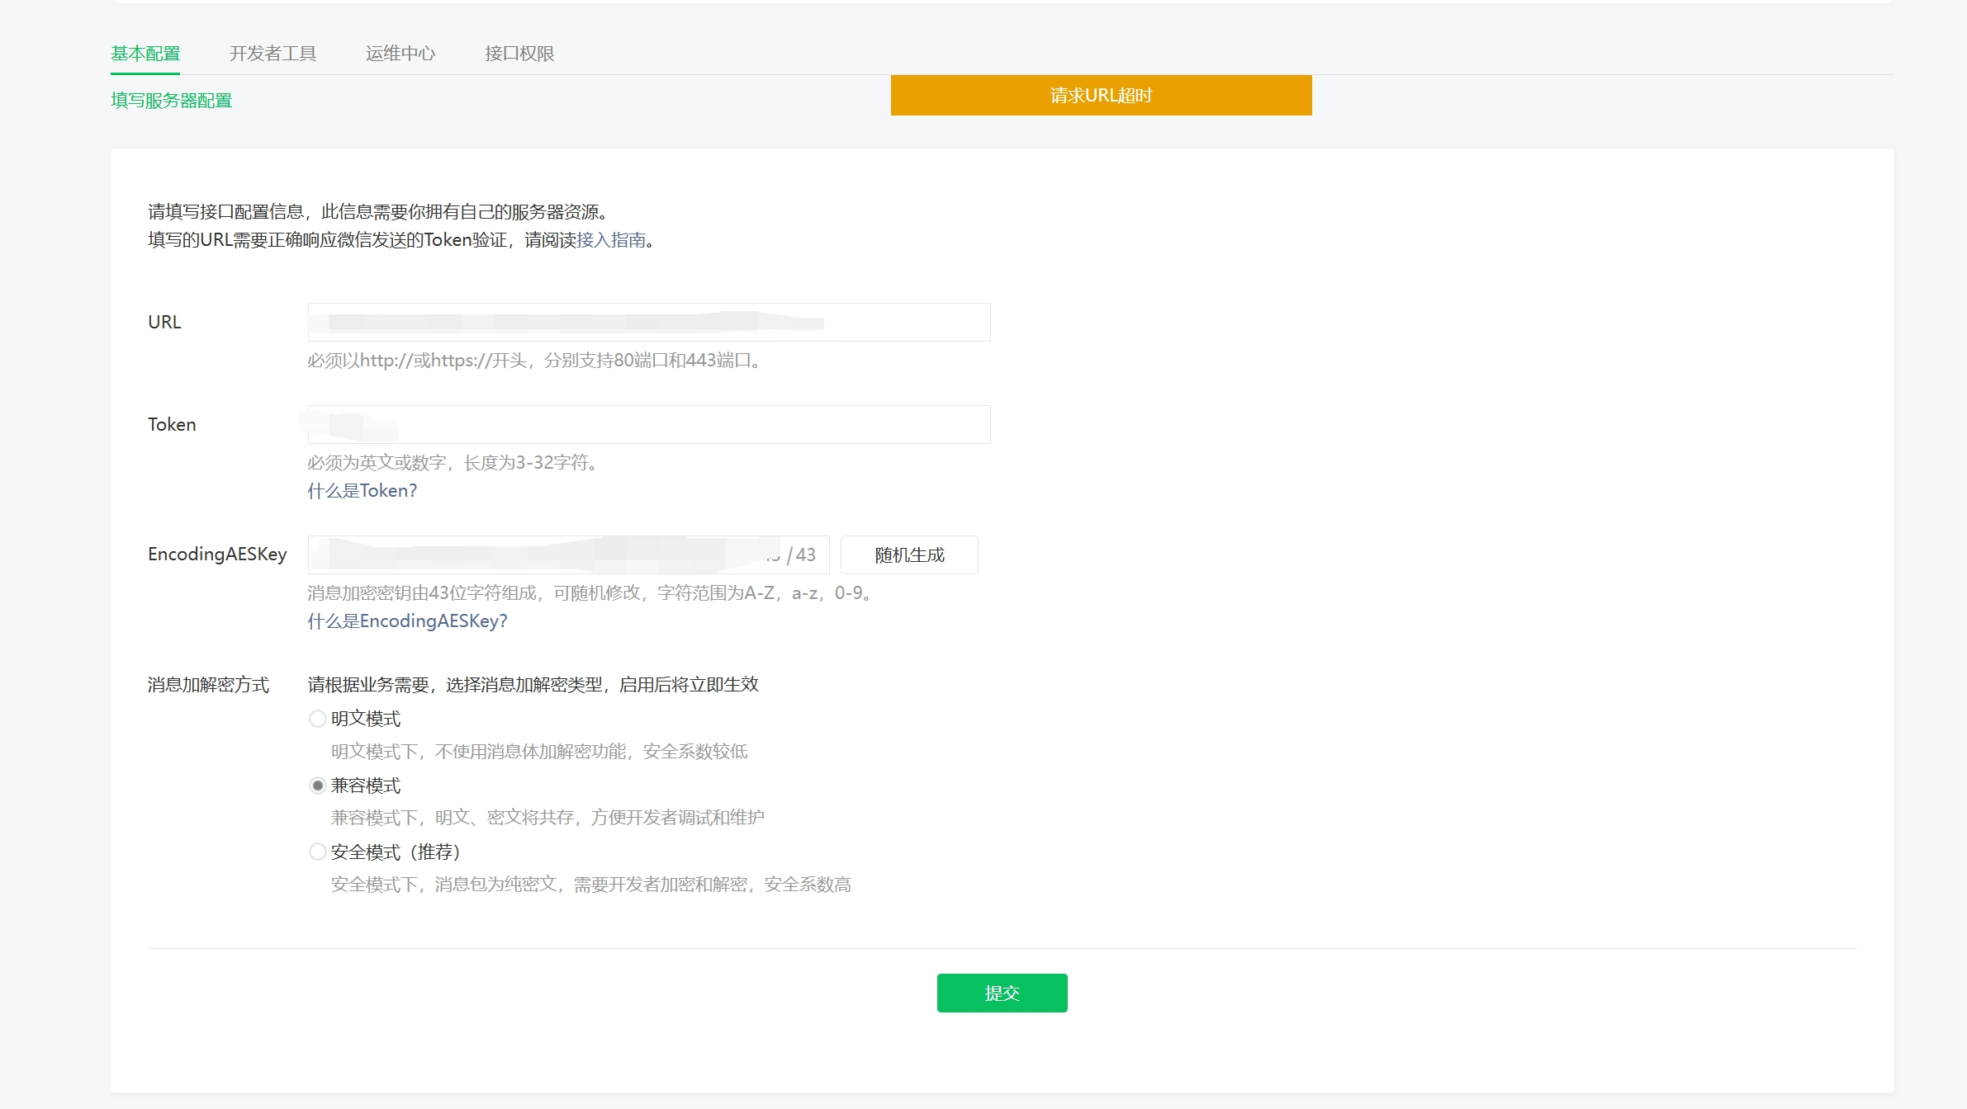The image size is (1967, 1109).
Task: Select the 兼容模式 radio button
Action: [x=317, y=786]
